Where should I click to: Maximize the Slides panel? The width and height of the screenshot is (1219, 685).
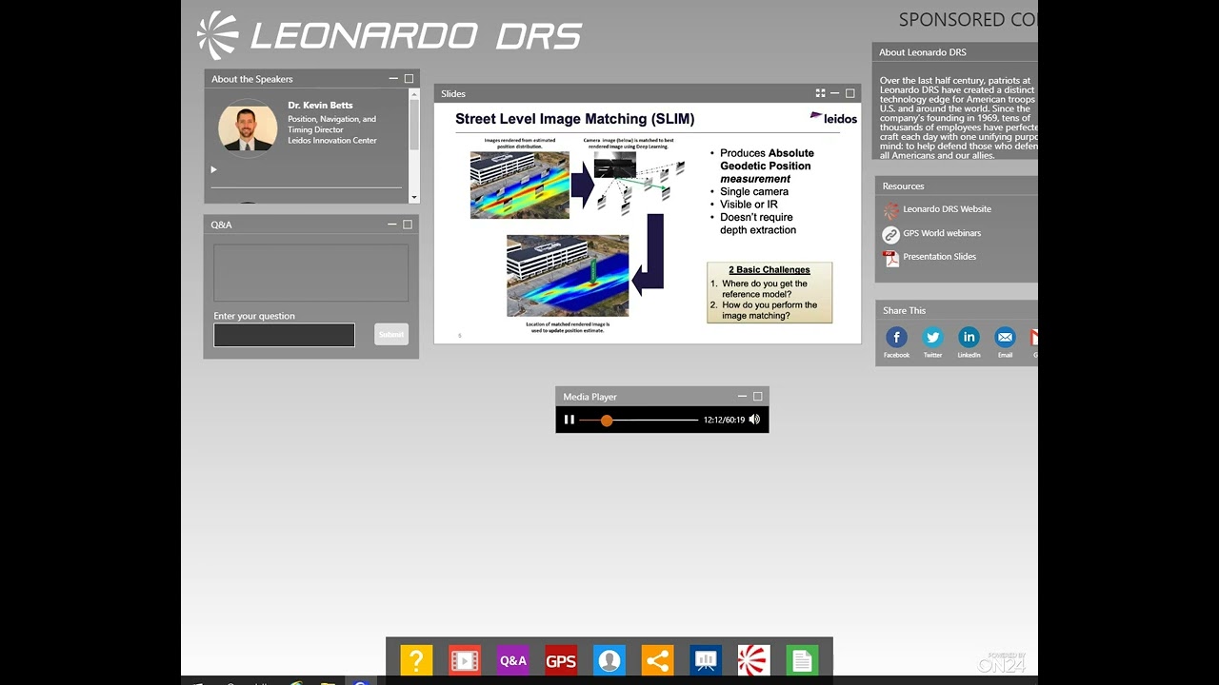tap(850, 93)
